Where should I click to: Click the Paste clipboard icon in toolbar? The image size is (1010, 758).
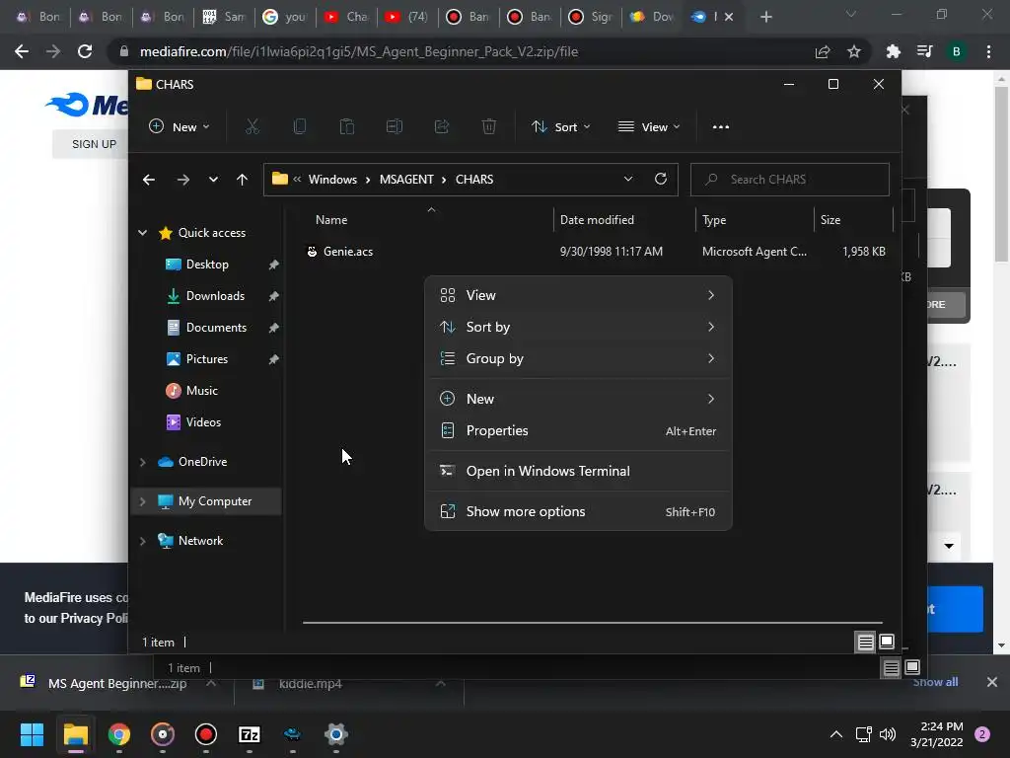346,127
